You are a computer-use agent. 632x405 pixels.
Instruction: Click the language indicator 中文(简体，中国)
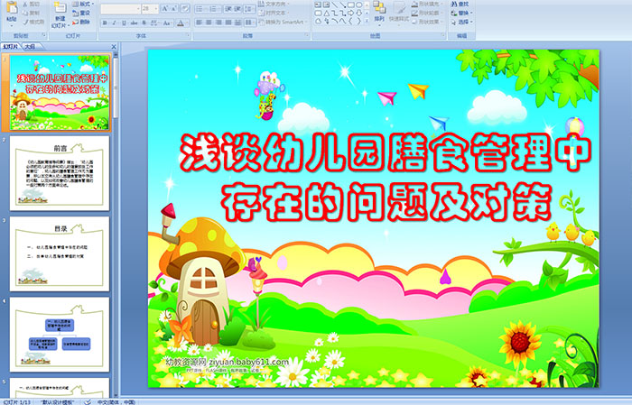116,402
